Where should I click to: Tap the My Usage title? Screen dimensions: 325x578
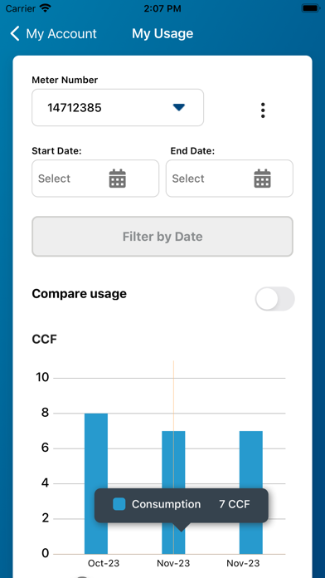point(162,33)
